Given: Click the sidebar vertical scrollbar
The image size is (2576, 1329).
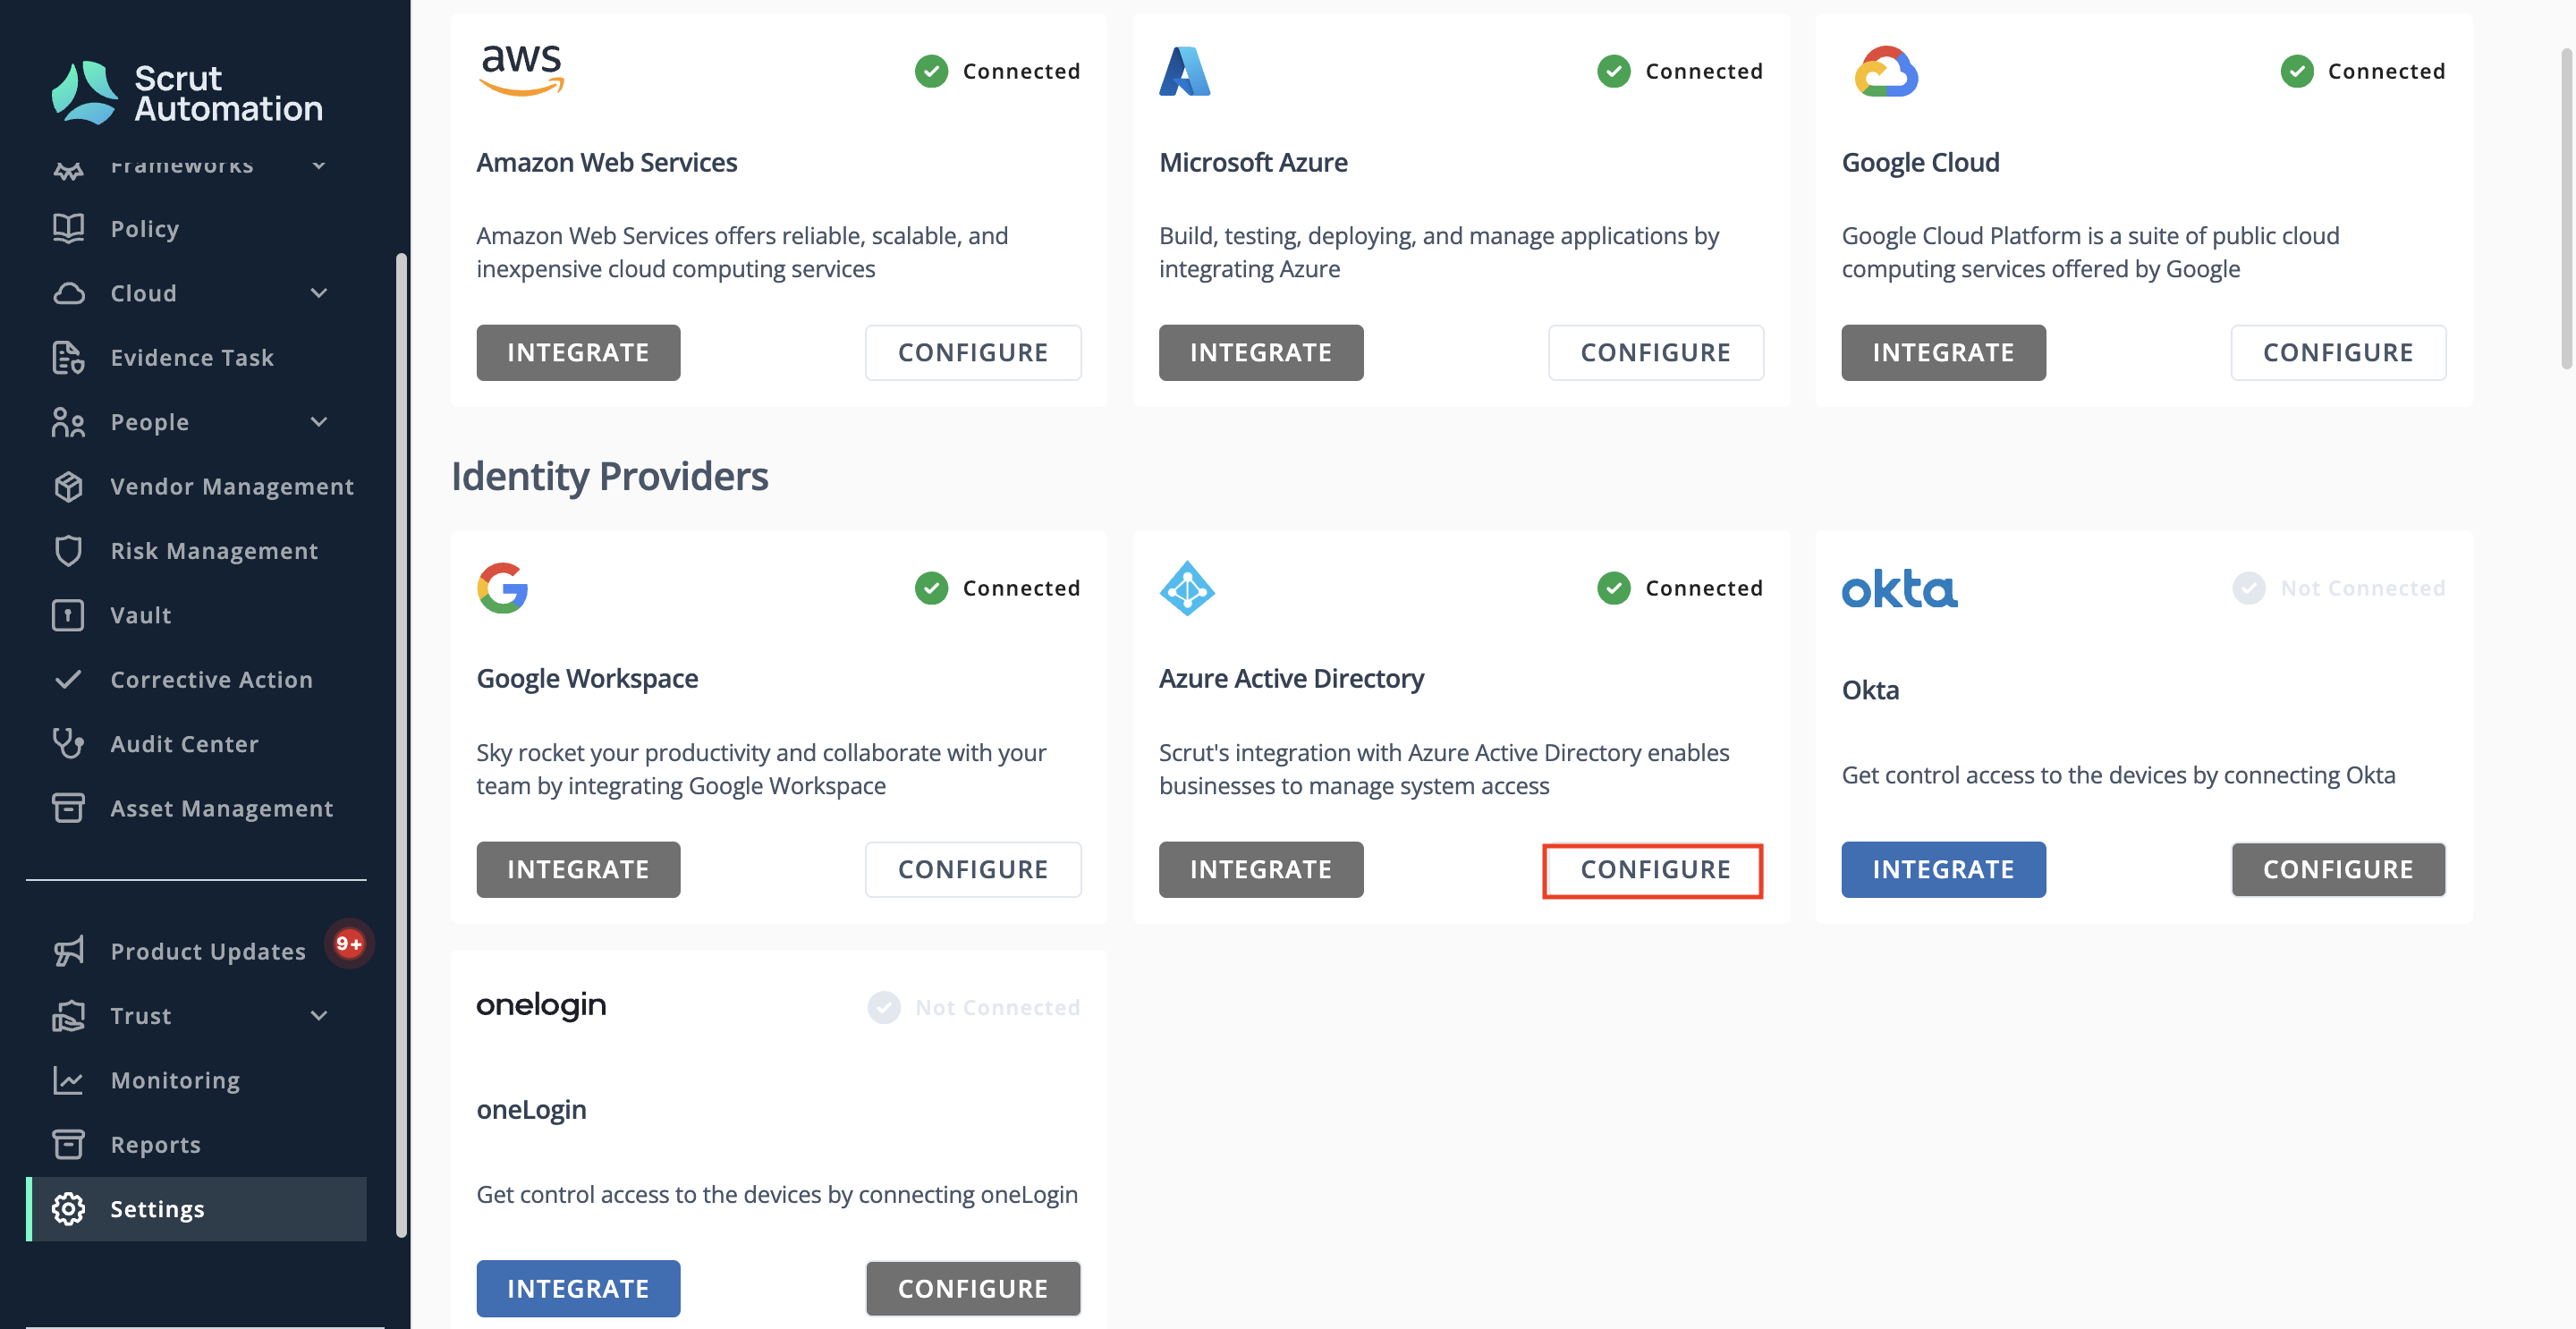Looking at the screenshot, I should pos(401,745).
